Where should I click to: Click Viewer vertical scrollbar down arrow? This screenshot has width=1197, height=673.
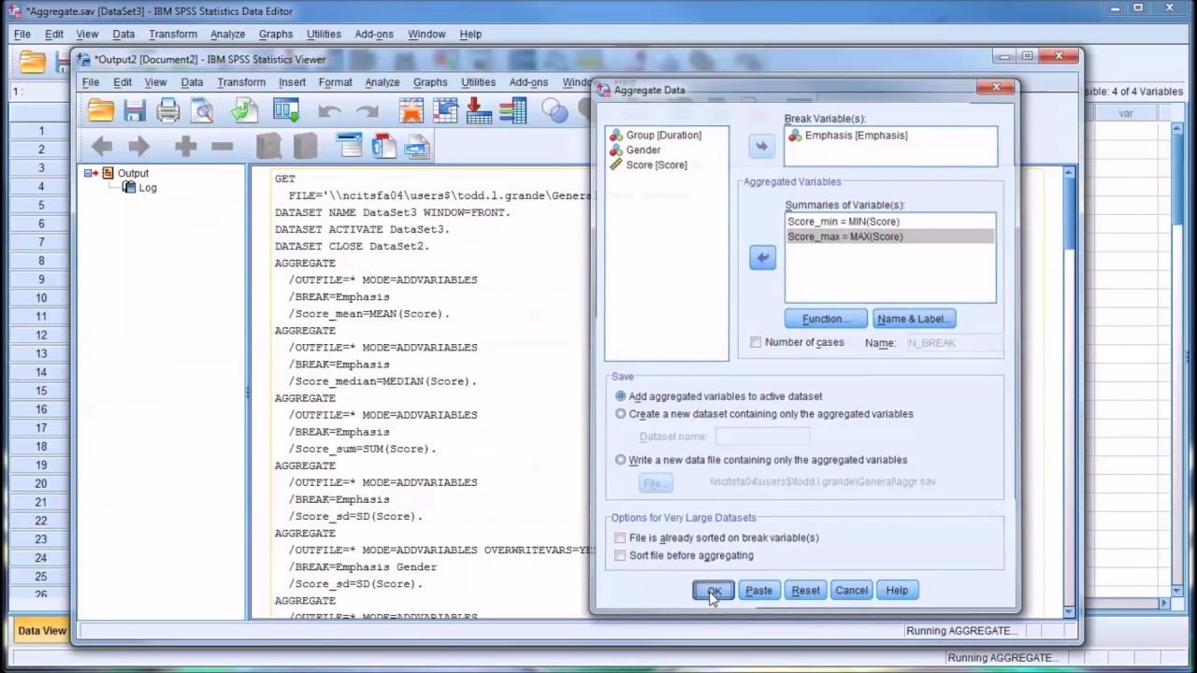click(x=1070, y=610)
